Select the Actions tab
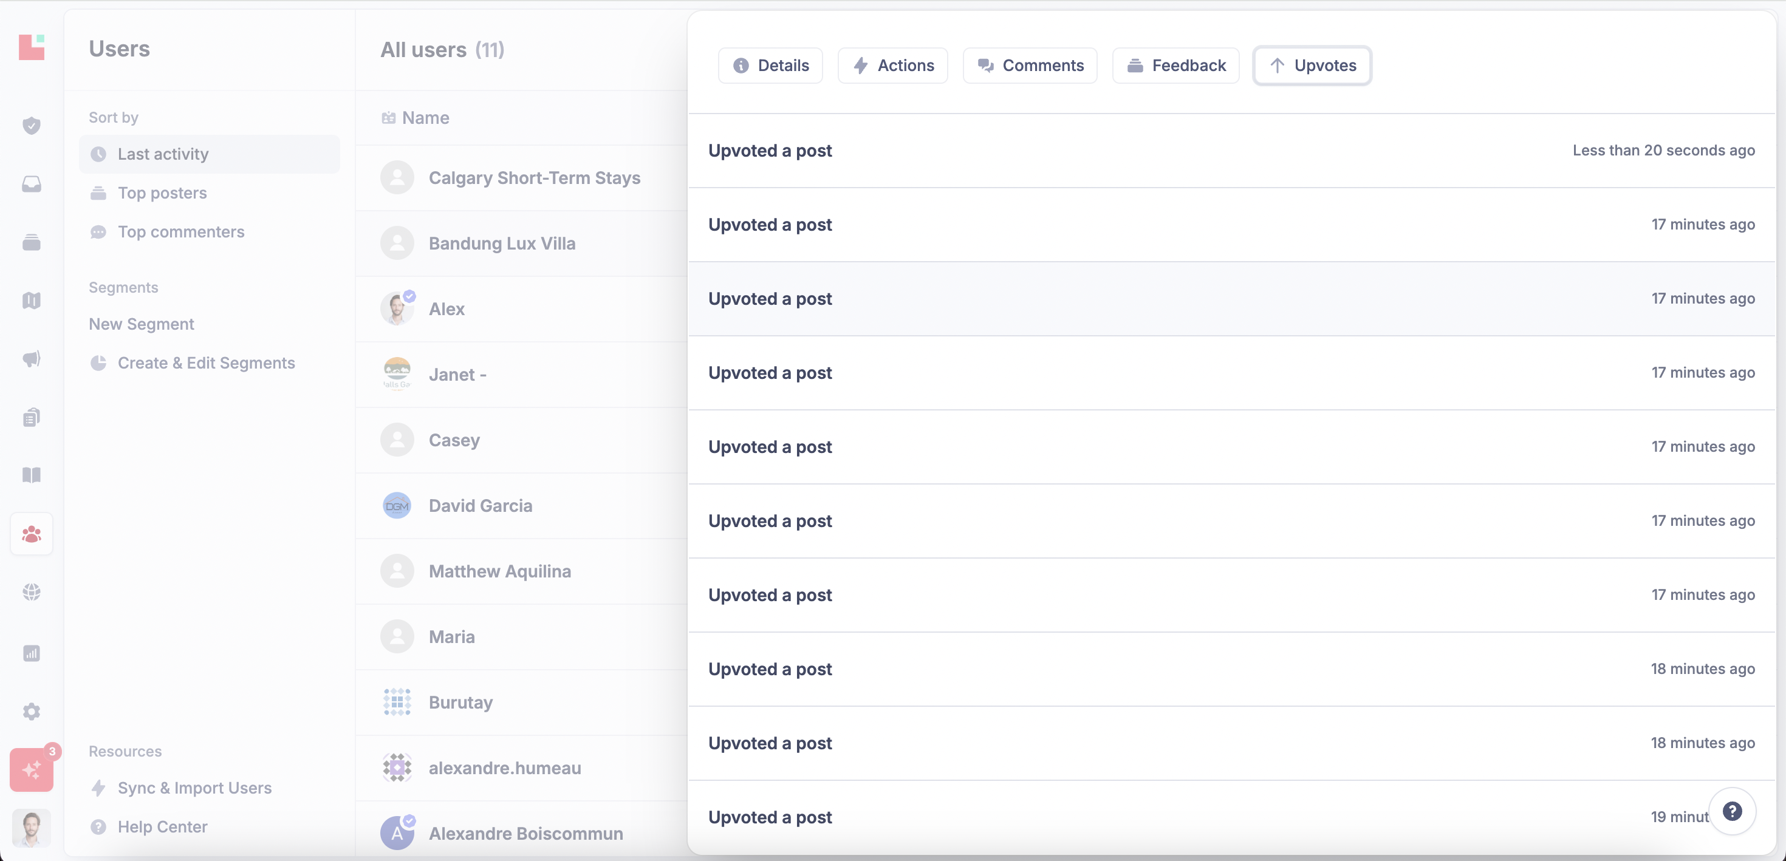This screenshot has height=861, width=1786. [892, 65]
